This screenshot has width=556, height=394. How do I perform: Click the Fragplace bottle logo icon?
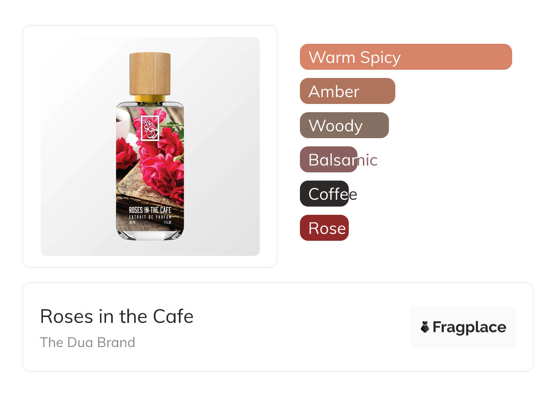pyautogui.click(x=425, y=327)
